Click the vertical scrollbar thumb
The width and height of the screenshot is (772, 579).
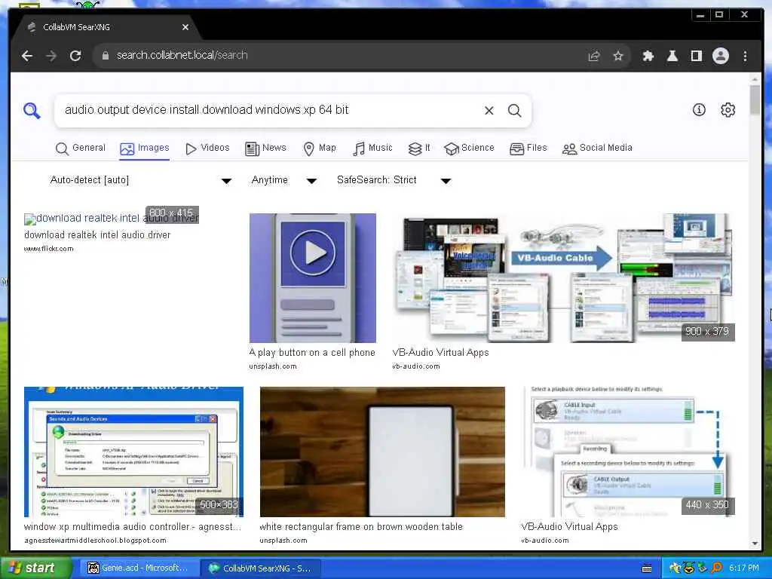(x=755, y=100)
